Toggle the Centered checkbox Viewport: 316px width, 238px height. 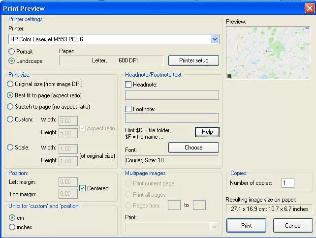tap(82, 188)
